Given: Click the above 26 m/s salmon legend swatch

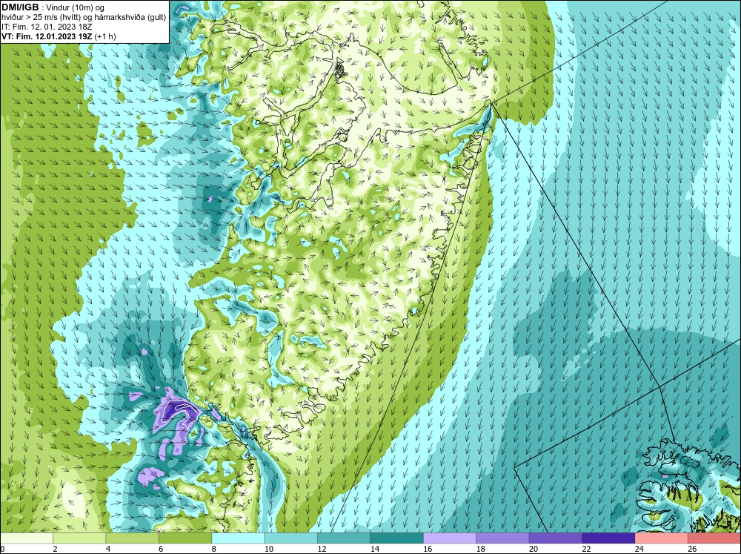Looking at the screenshot, I should pos(714,538).
